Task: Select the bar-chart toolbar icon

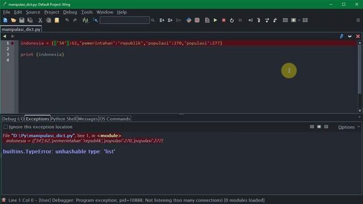Action: pyautogui.click(x=85, y=20)
